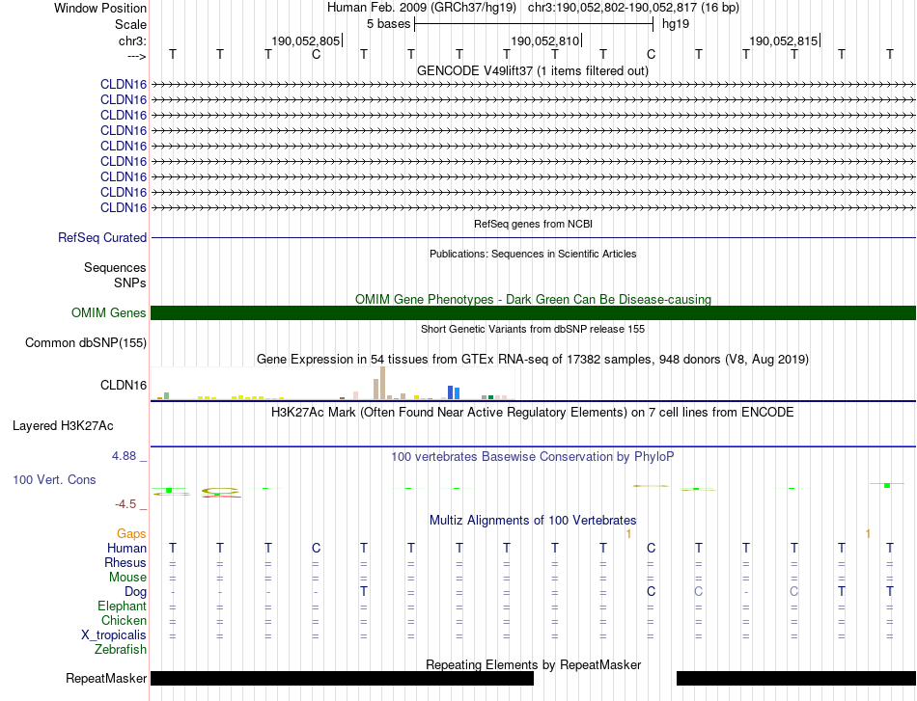
Task: Select the Scale label in the ruler
Action: tap(130, 24)
